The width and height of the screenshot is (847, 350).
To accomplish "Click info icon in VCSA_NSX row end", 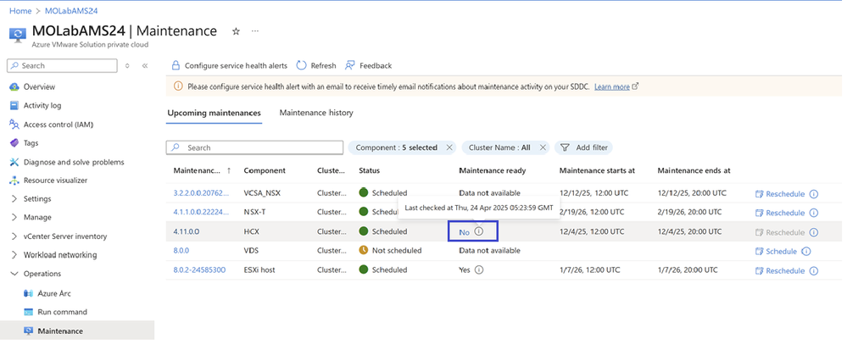I will [813, 194].
